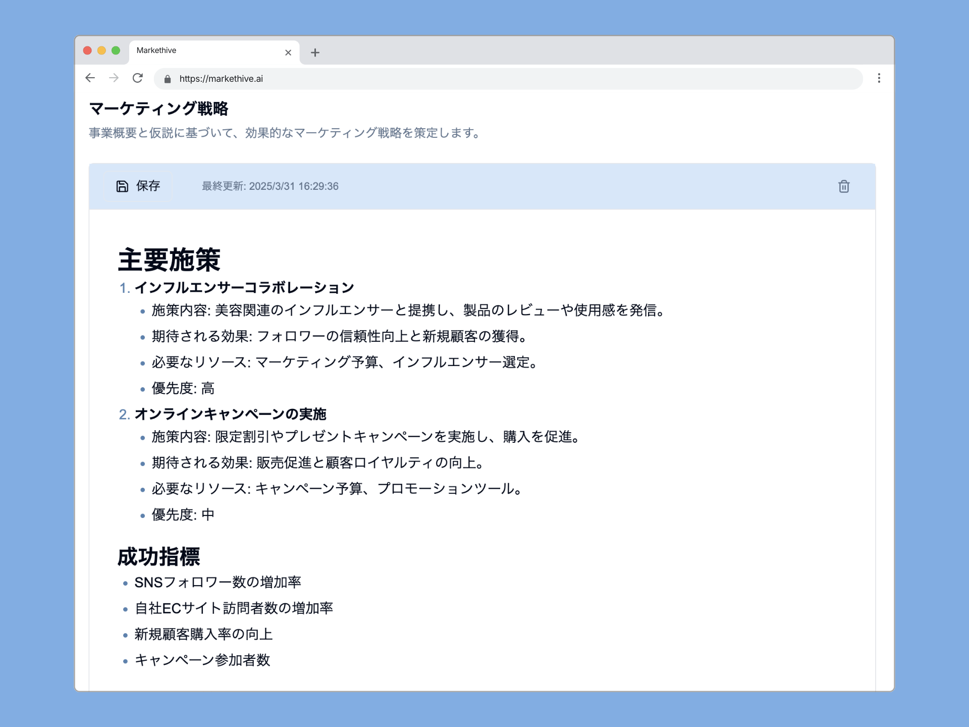
Task: Open a new tab with the plus icon
Action: click(315, 53)
